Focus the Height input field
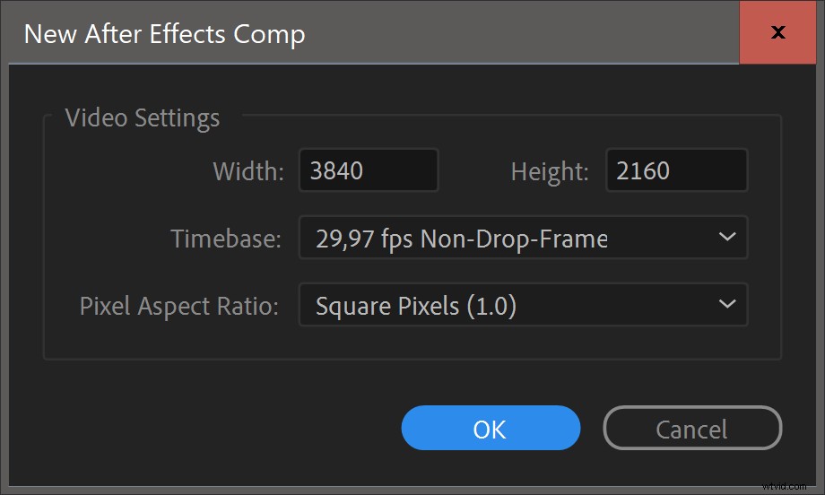 tap(677, 170)
